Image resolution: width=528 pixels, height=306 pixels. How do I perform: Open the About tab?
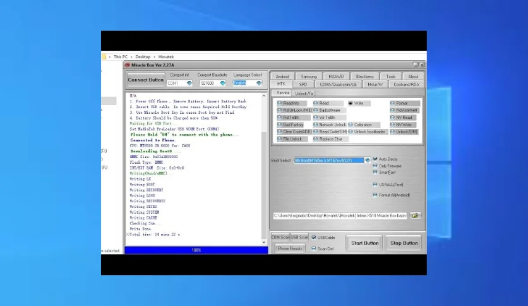[x=413, y=76]
